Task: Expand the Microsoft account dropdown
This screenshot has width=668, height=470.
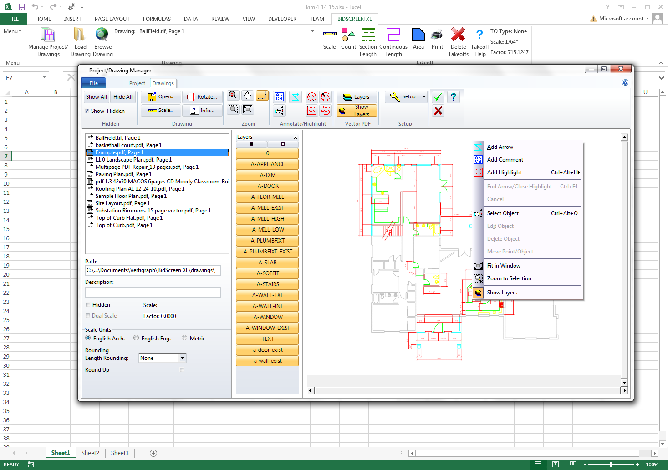Action: [x=648, y=19]
